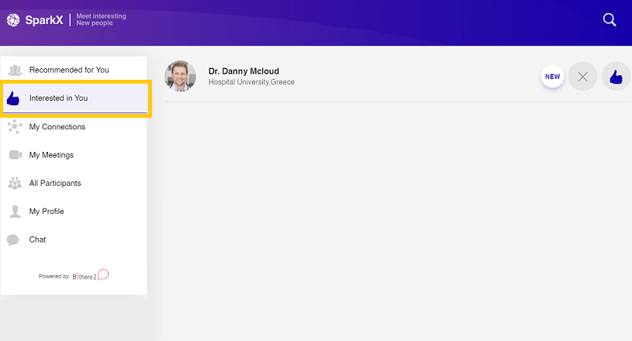The height and width of the screenshot is (341, 632).
Task: Click the Chat speech bubble icon
Action: [13, 240]
